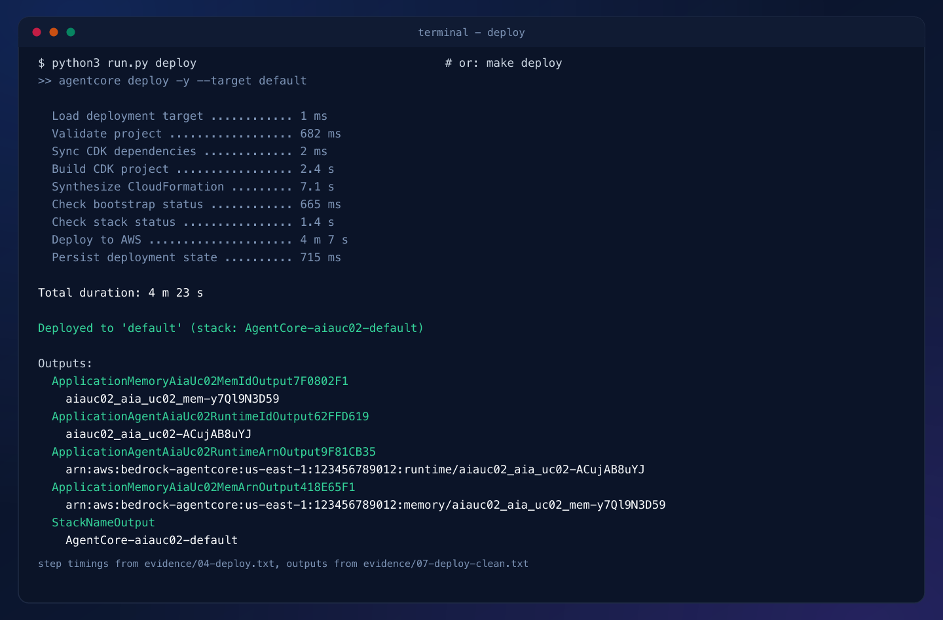Select the 'Sync CDK dependencies' row

[189, 151]
